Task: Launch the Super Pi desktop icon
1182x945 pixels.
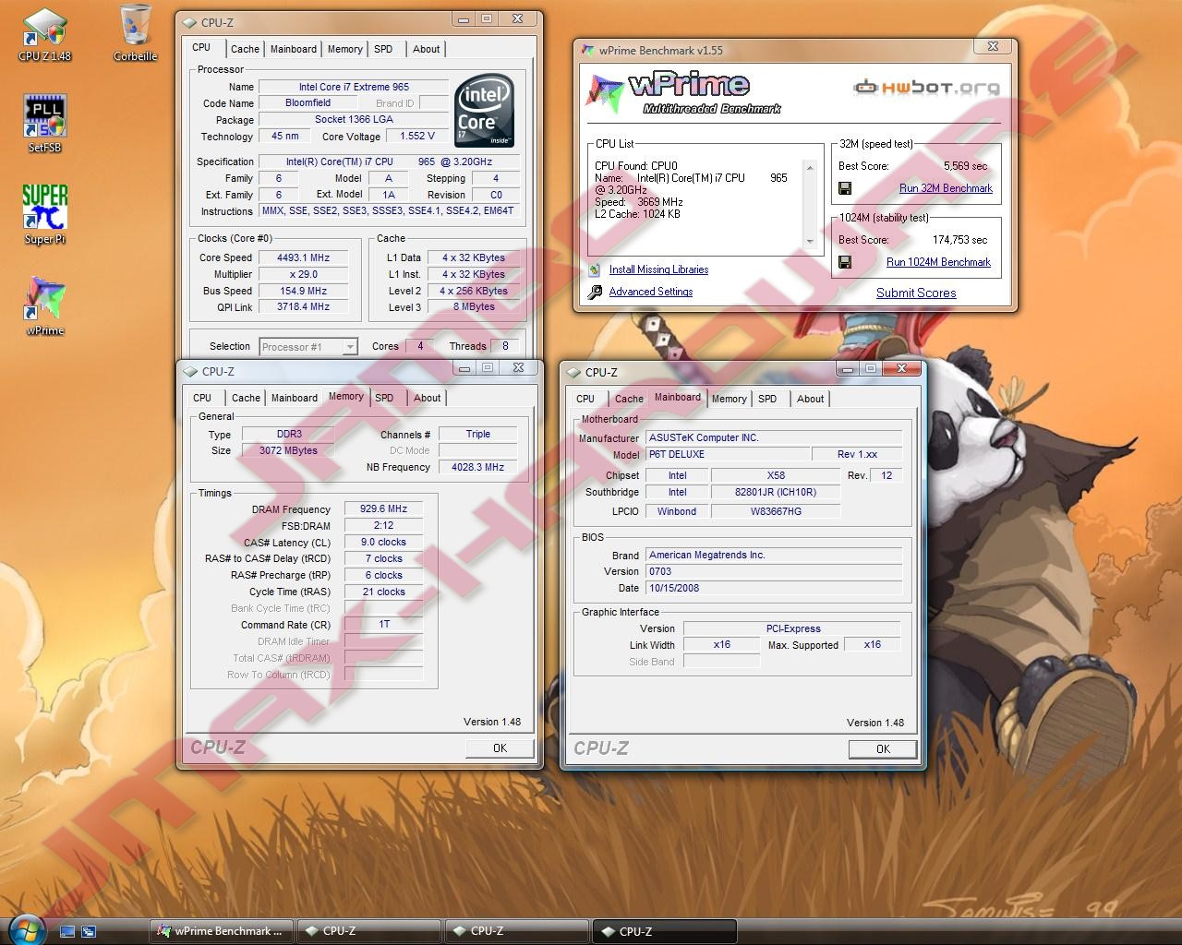Action: [x=44, y=214]
